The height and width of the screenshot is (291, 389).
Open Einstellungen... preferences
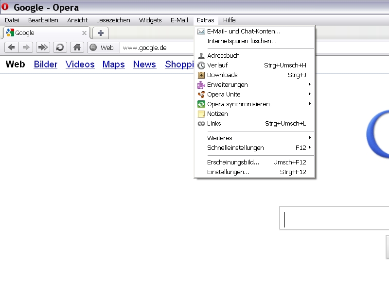click(x=254, y=172)
